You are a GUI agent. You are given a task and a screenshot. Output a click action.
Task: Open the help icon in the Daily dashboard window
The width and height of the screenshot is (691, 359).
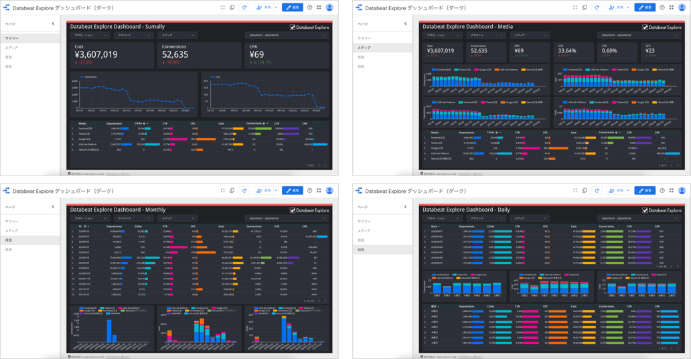point(662,191)
